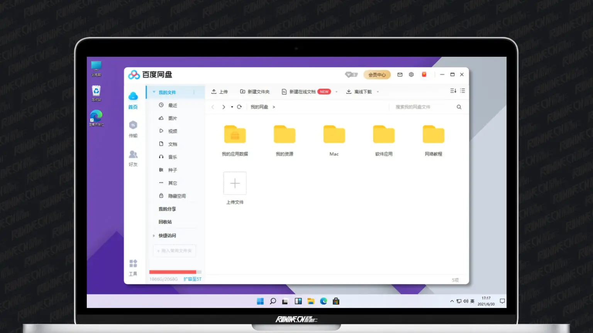Click the 我的网盘 breadcrumb
Screen dimensions: 593x333
tap(259, 107)
